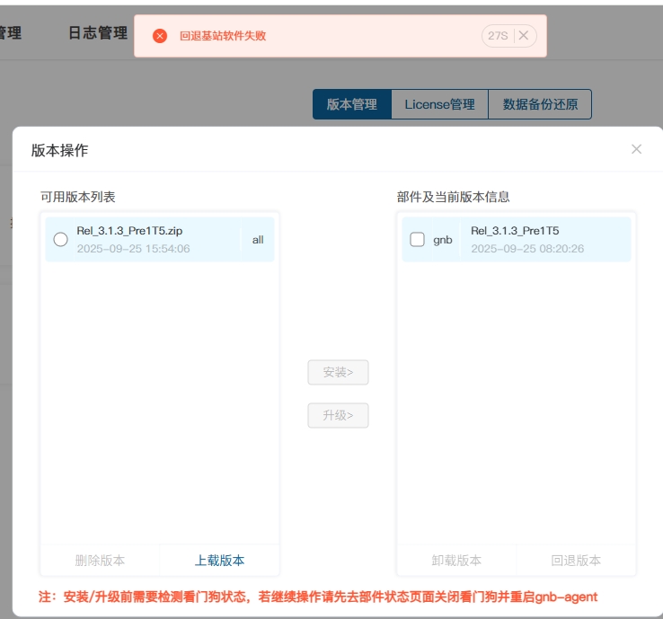Image resolution: width=663 pixels, height=619 pixels.
Task: Click the 上载版本 link
Action: coord(219,560)
